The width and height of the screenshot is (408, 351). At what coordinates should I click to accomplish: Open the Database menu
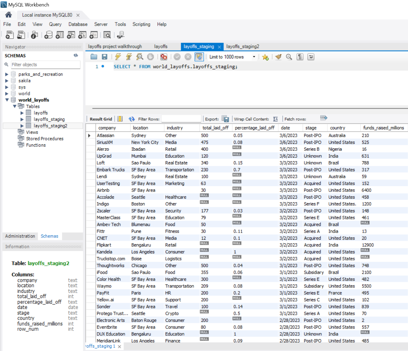[x=78, y=24]
